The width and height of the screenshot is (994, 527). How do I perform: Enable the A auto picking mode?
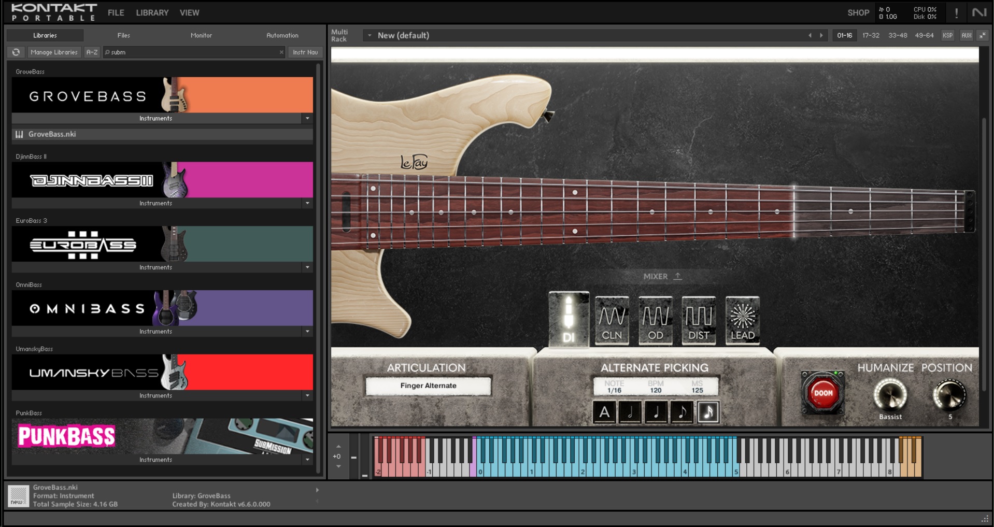point(604,412)
